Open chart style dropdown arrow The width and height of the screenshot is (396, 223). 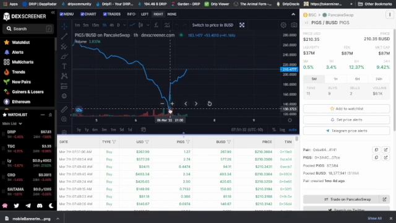click(x=148, y=25)
